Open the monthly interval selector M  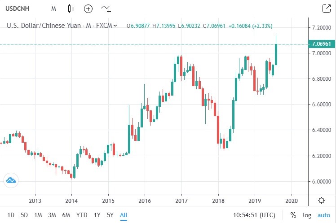pos(53,8)
